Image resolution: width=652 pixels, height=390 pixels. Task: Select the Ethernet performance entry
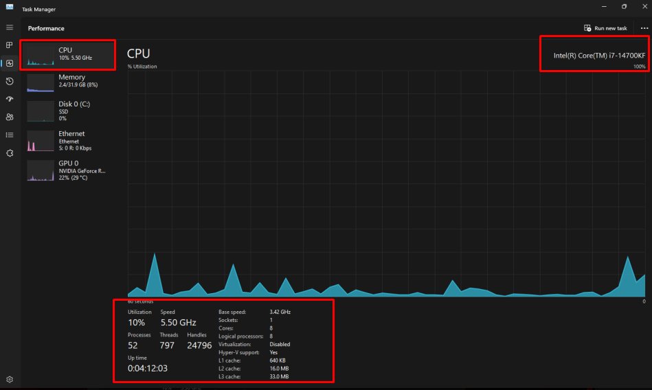coord(68,141)
